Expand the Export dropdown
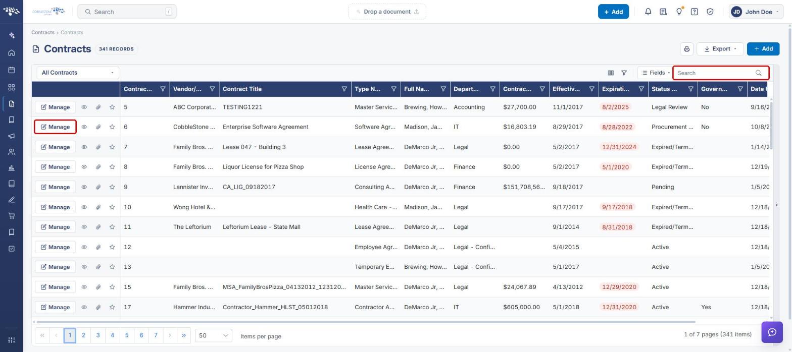The height and width of the screenshot is (352, 792). tap(720, 49)
